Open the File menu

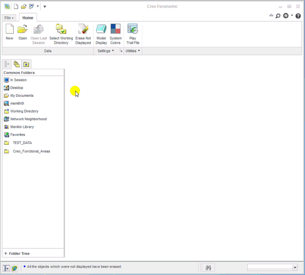click(9, 18)
